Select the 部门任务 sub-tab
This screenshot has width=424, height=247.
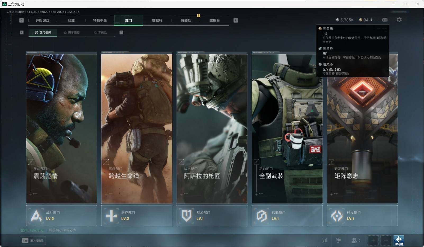pos(43,32)
